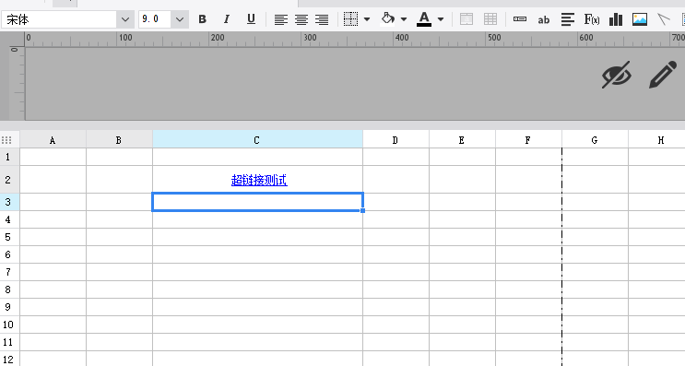Click the merge cells icon
Viewport: 685px width, 366px height.
[467, 19]
